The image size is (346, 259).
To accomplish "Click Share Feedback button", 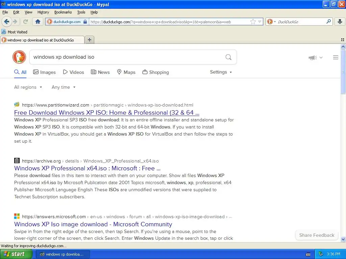I will (317, 235).
